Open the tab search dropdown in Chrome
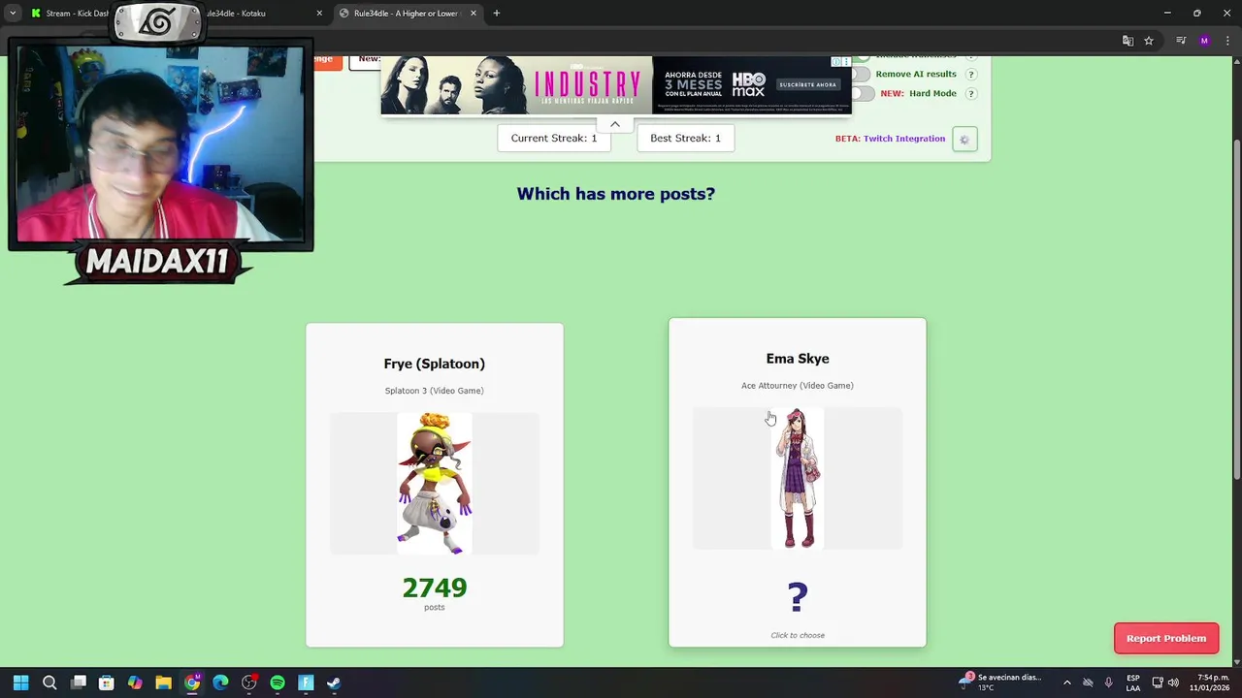This screenshot has height=698, width=1242. 13,14
